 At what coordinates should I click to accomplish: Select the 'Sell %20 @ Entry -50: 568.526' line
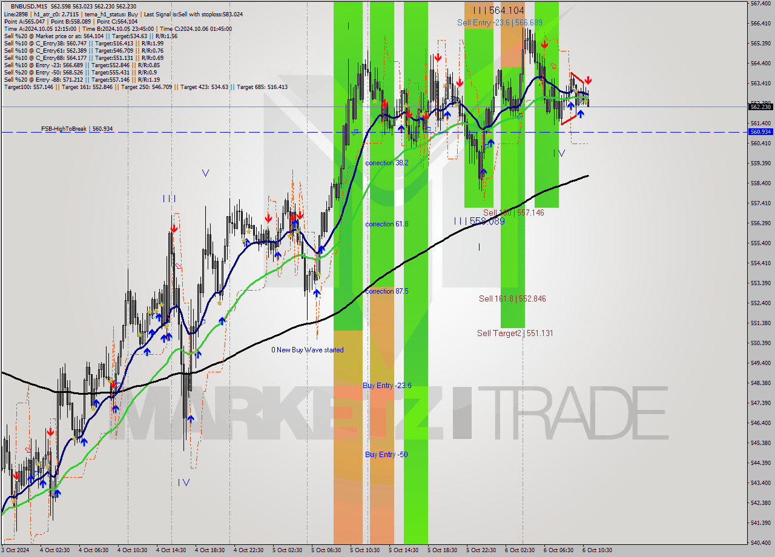click(81, 72)
